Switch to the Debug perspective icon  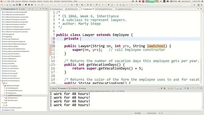pos(202,5)
